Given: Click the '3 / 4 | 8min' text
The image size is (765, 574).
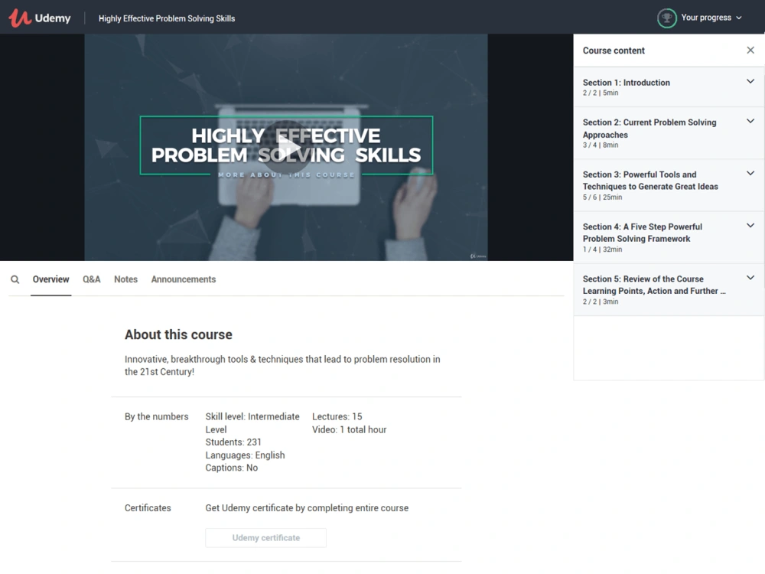Looking at the screenshot, I should tap(600, 145).
